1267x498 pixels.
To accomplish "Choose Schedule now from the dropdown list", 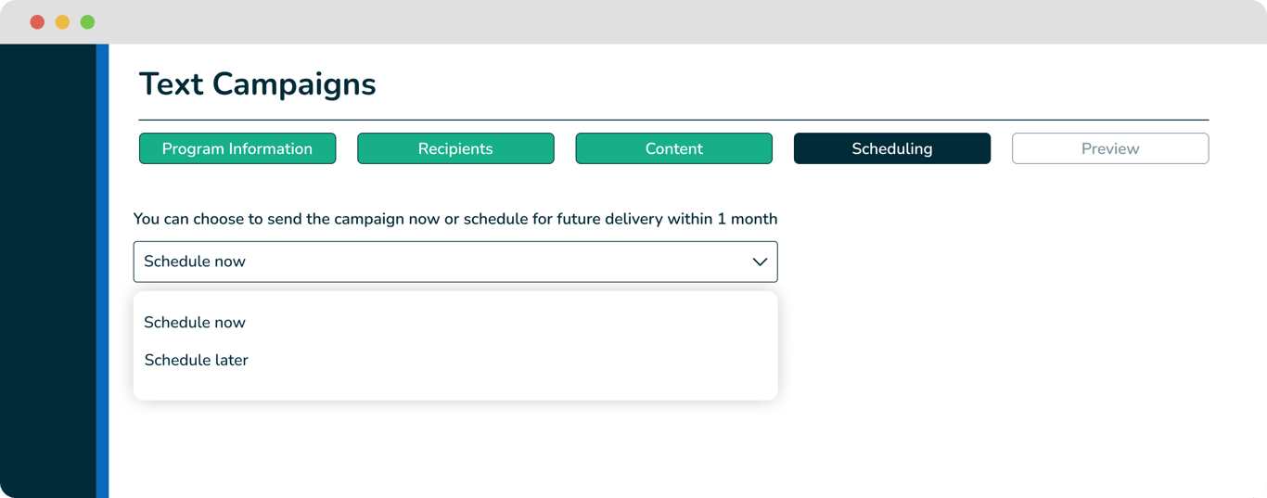I will click(195, 323).
